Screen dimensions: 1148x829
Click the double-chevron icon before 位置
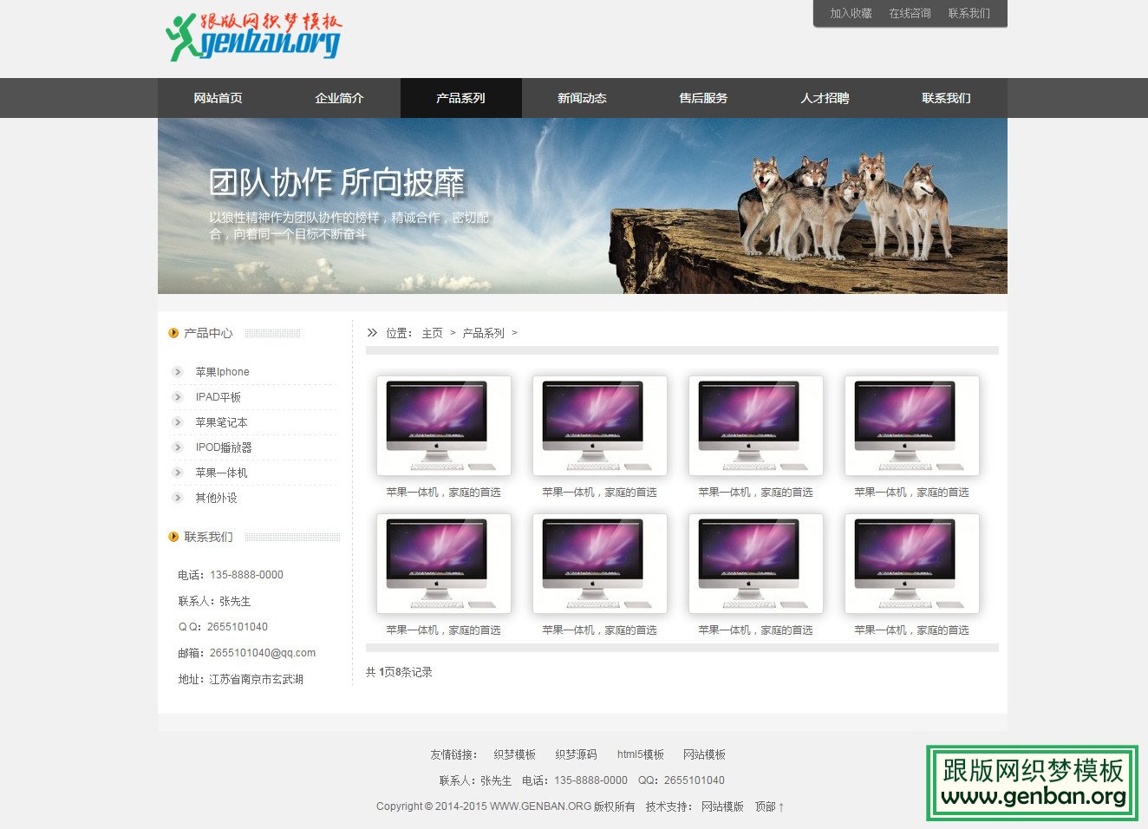(372, 333)
